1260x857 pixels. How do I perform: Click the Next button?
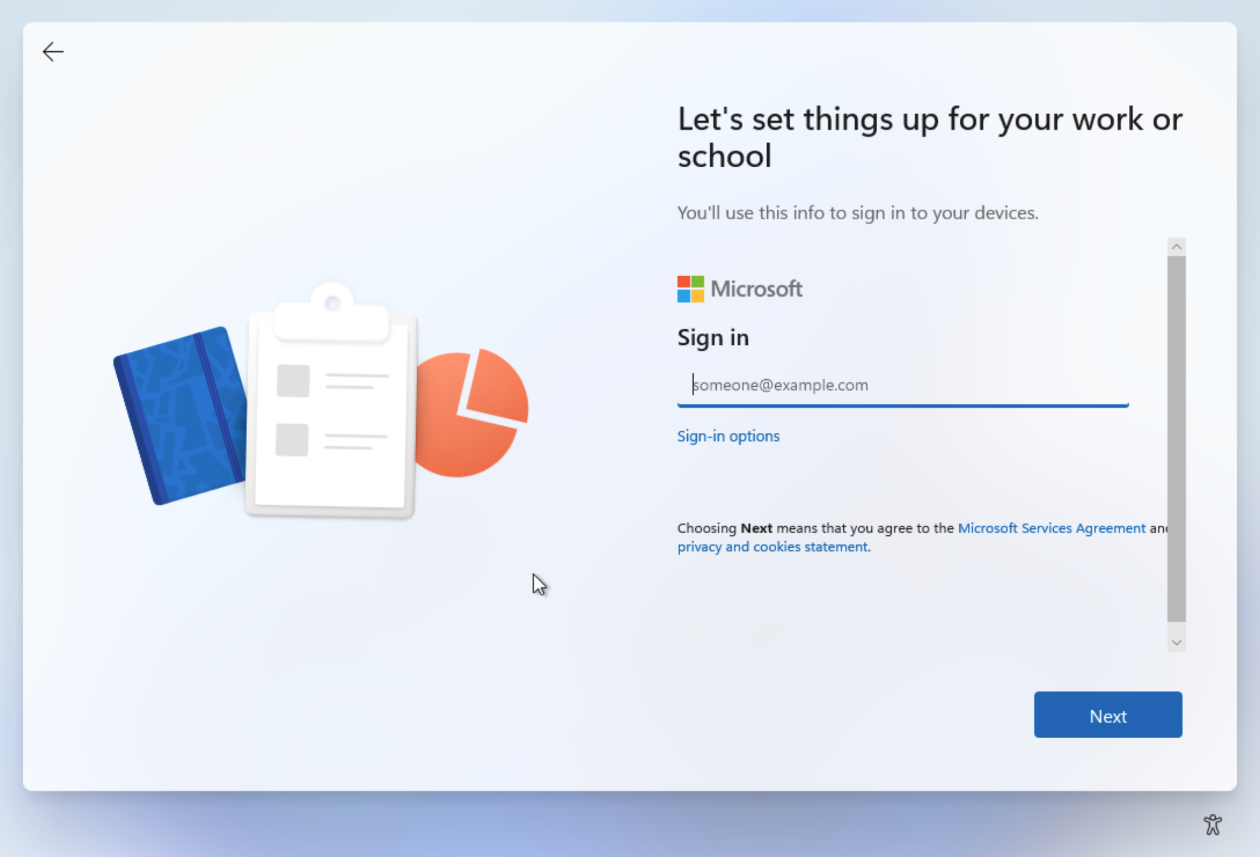1108,715
